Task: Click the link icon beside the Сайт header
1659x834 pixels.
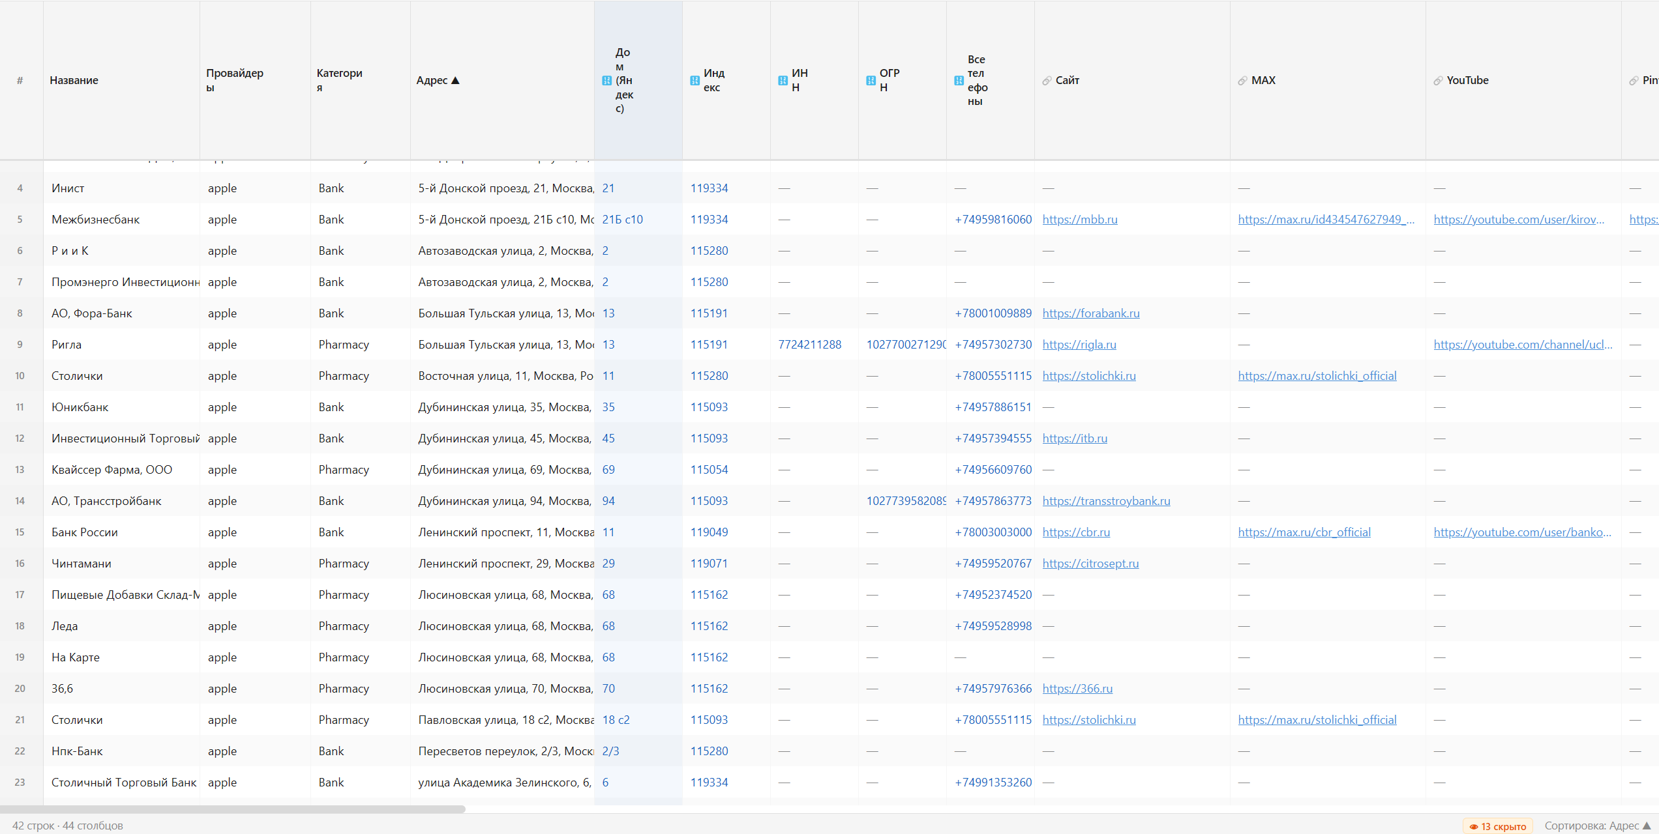Action: (1047, 81)
